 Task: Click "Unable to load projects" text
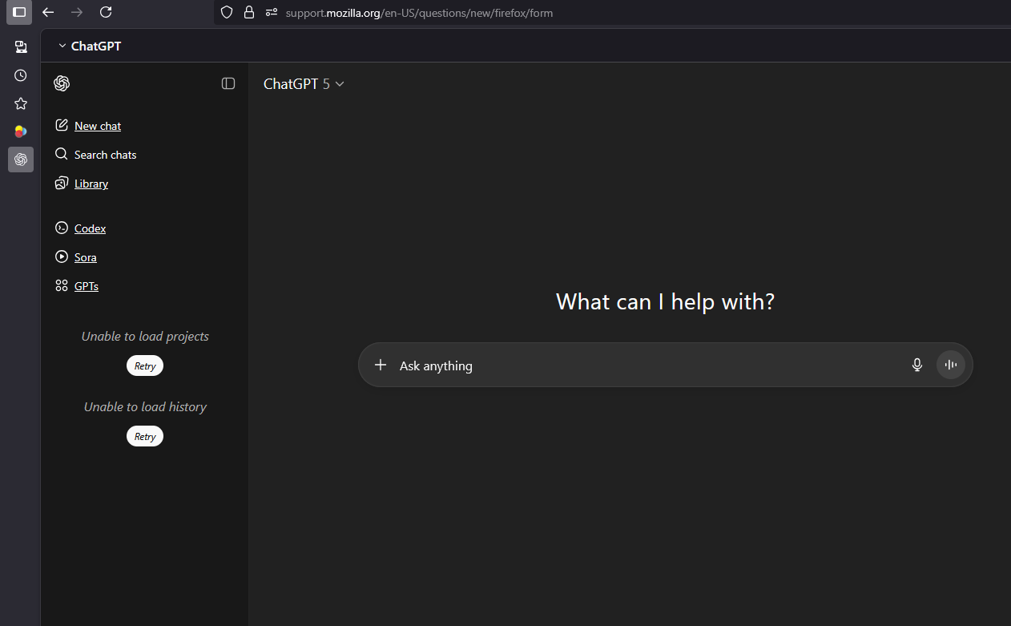tap(145, 337)
